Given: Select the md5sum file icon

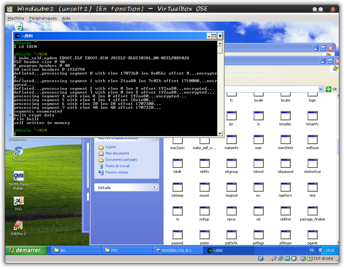Looking at the screenshot, I should tap(313, 140).
